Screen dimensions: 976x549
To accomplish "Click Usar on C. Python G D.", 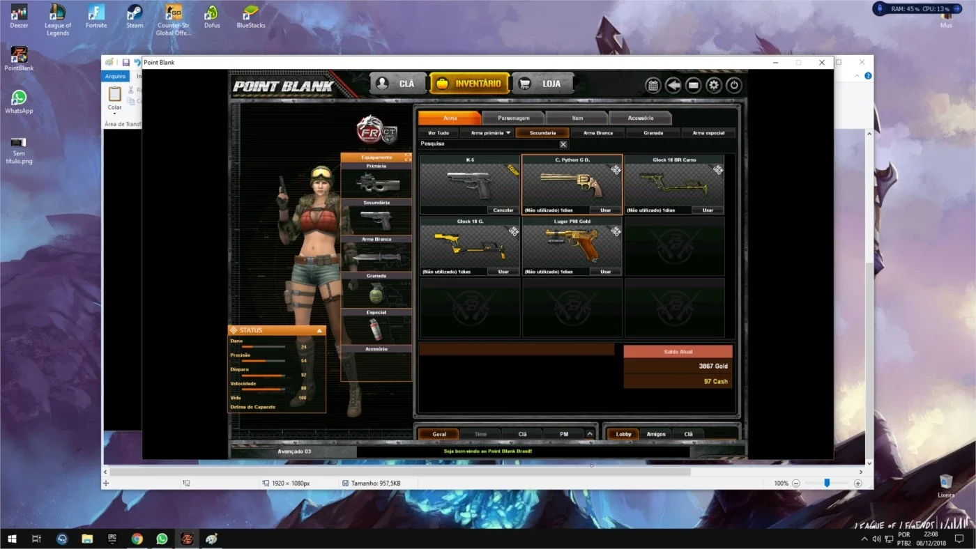I will [x=605, y=210].
